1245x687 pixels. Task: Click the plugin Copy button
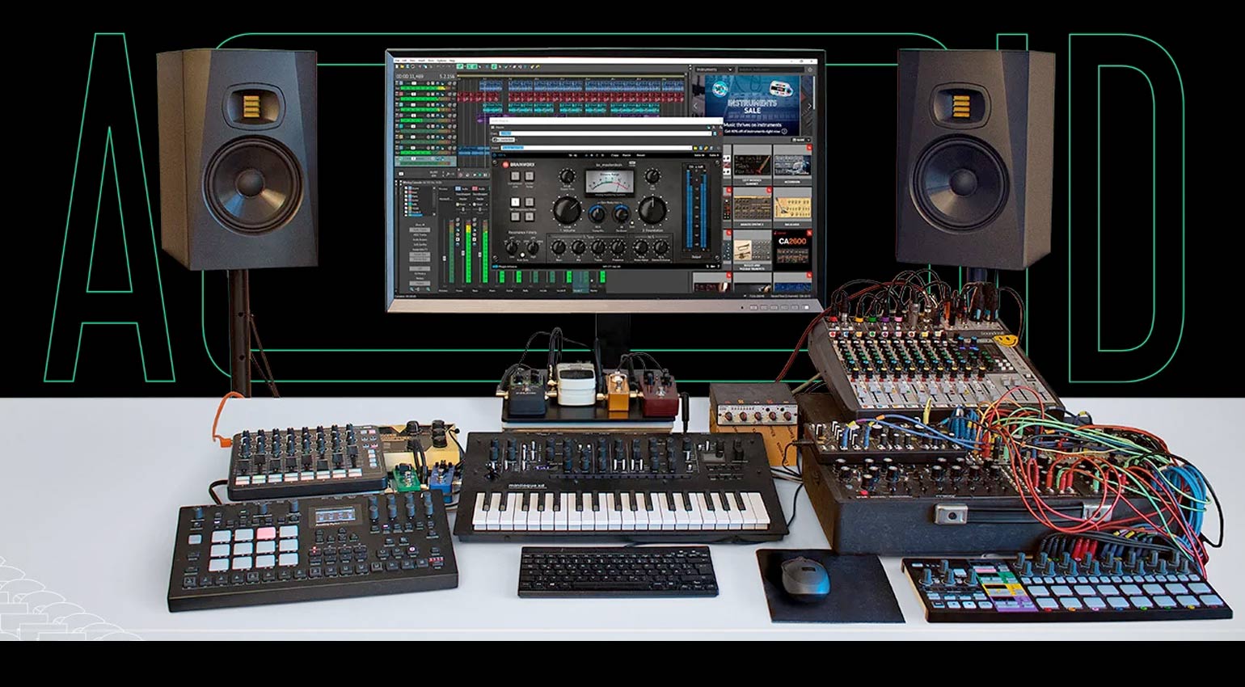614,155
